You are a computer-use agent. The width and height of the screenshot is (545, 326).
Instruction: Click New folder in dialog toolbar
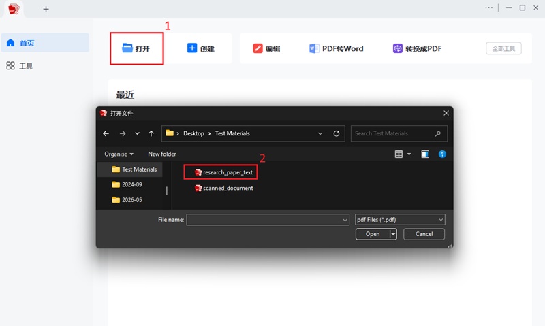[x=162, y=154]
